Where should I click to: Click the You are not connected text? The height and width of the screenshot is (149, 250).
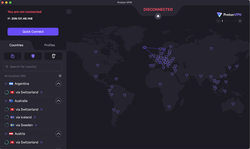tap(24, 12)
